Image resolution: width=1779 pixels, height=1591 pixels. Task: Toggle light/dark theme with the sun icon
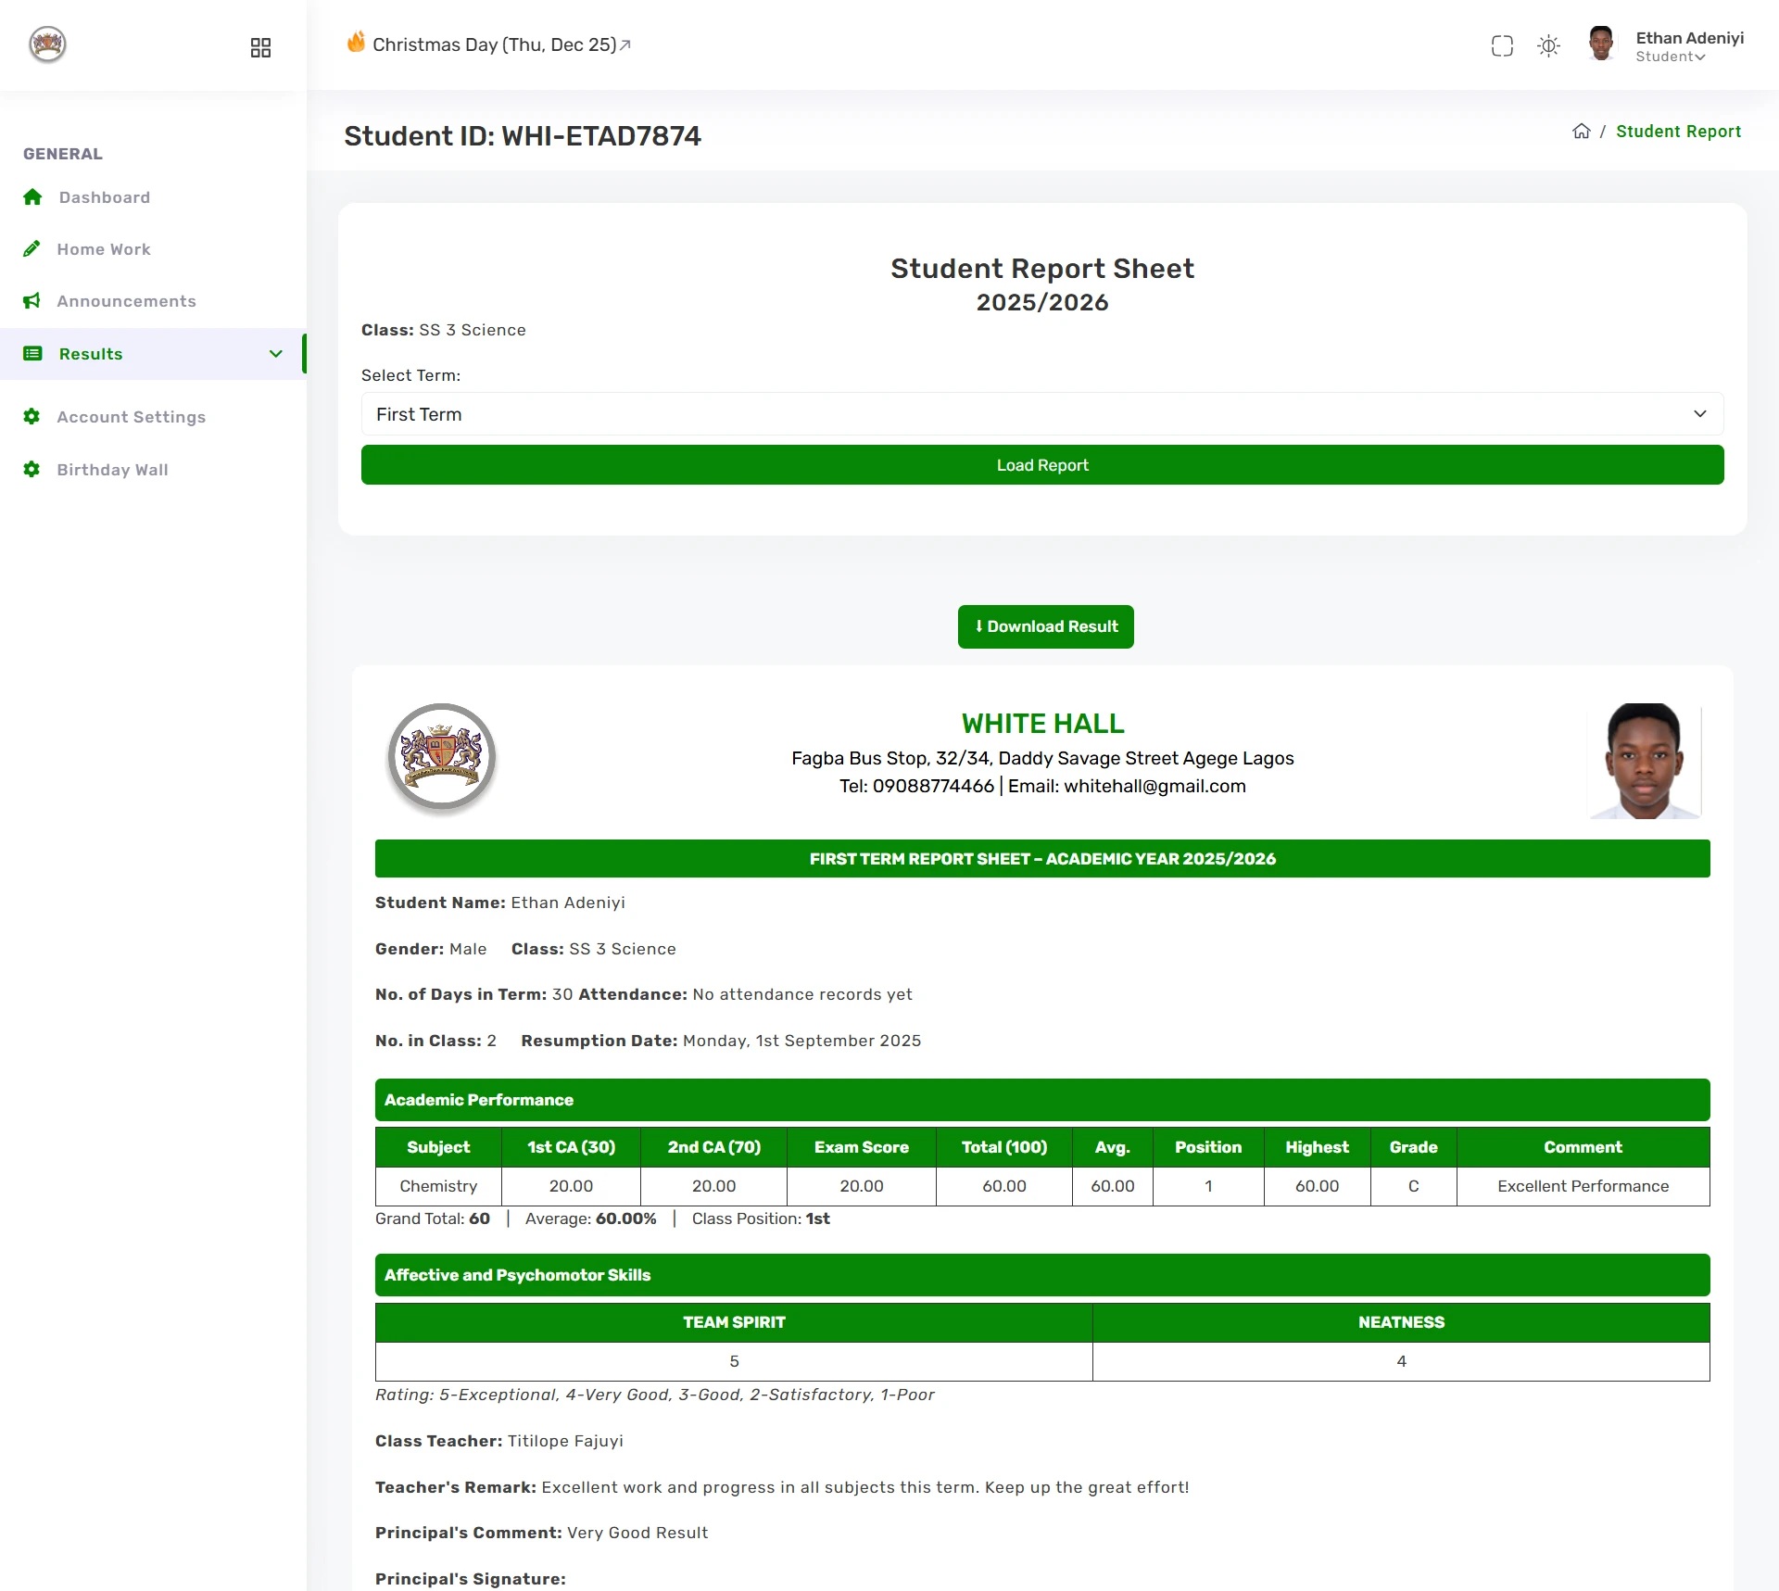1548,45
